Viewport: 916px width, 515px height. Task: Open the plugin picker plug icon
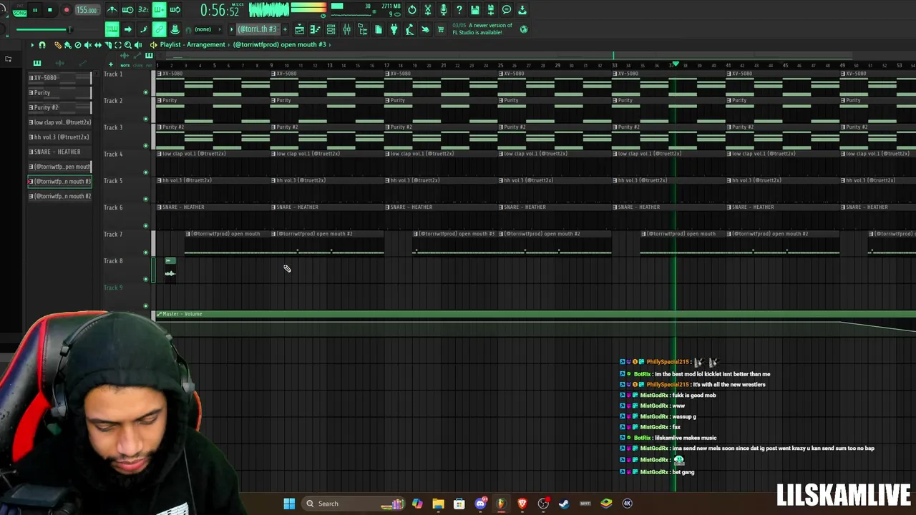(x=394, y=29)
